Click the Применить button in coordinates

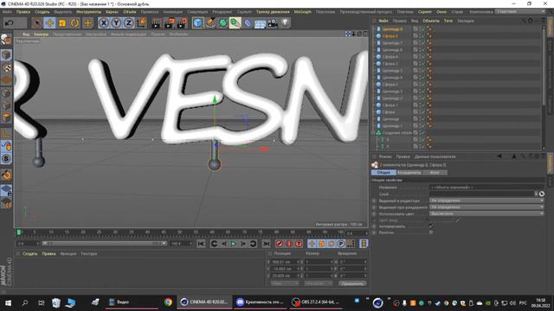pos(352,283)
